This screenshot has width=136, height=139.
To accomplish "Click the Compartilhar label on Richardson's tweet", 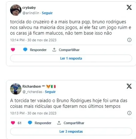I will click(x=74, y=123).
